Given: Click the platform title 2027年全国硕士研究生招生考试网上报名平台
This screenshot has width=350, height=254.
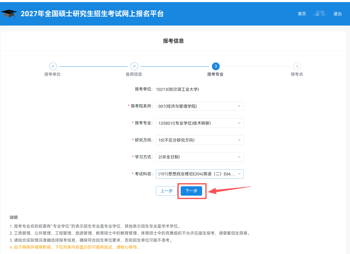Looking at the screenshot, I should (x=92, y=14).
